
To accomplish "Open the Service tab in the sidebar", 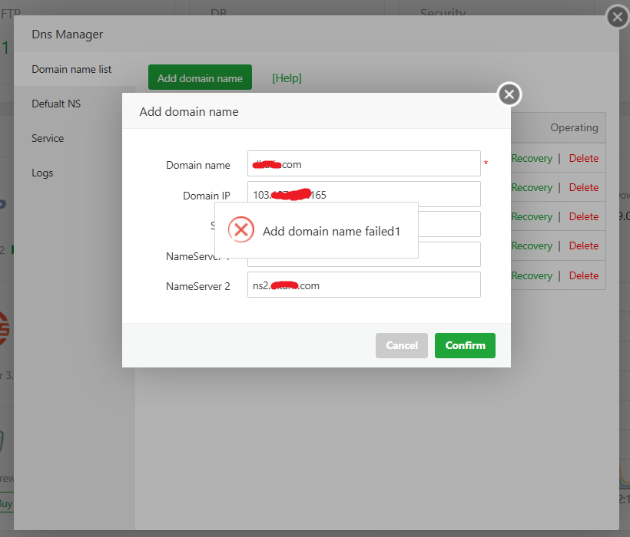I will click(x=48, y=138).
